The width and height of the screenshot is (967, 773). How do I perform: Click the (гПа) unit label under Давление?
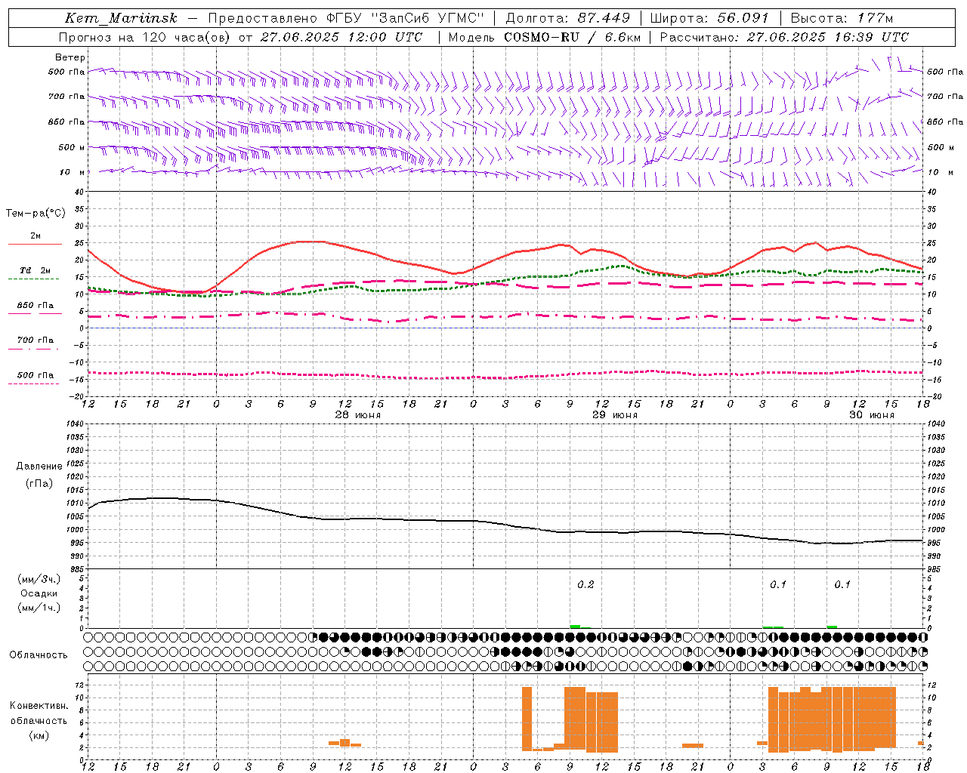point(39,484)
